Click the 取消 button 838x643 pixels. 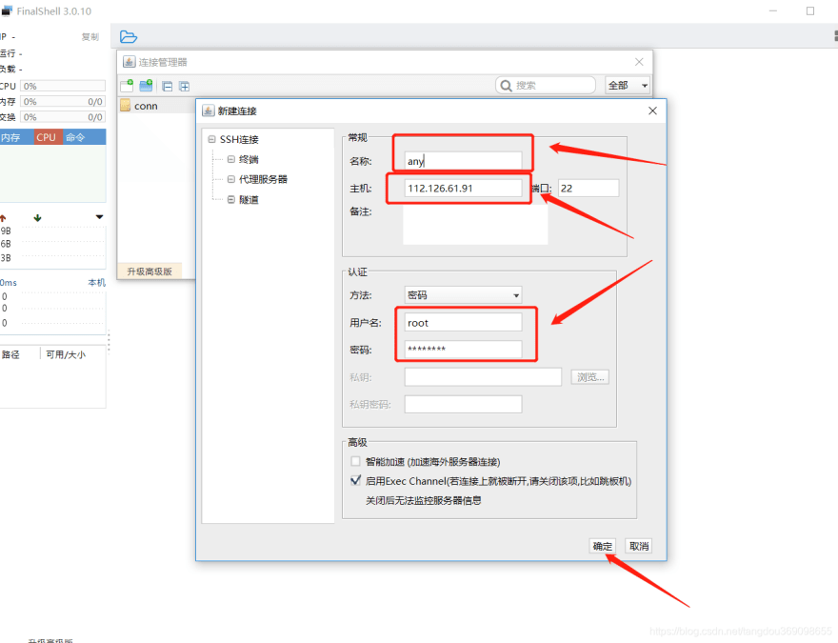tap(639, 546)
